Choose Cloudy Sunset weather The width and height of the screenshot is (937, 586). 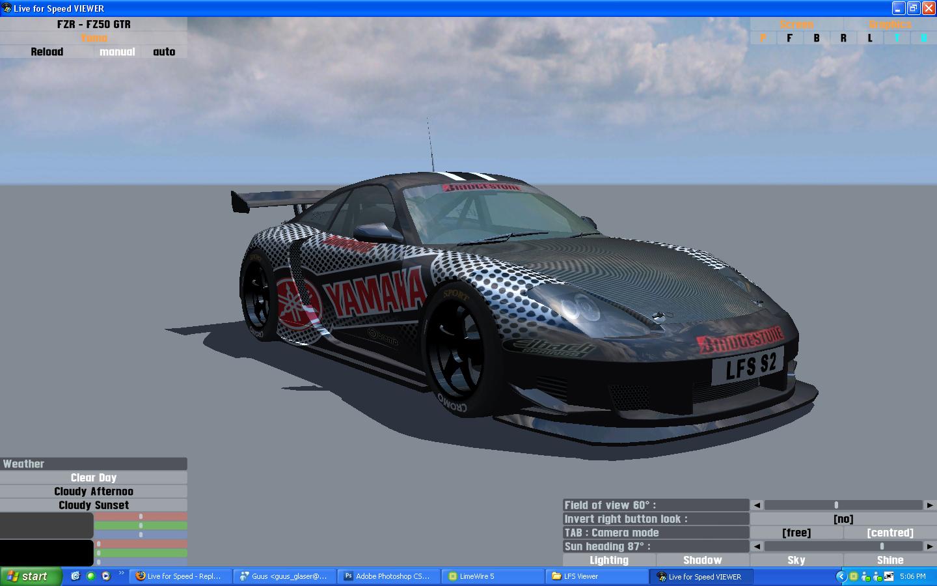point(94,505)
